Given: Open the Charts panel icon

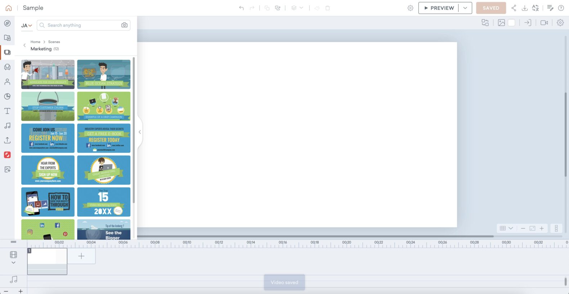Looking at the screenshot, I should click(7, 96).
